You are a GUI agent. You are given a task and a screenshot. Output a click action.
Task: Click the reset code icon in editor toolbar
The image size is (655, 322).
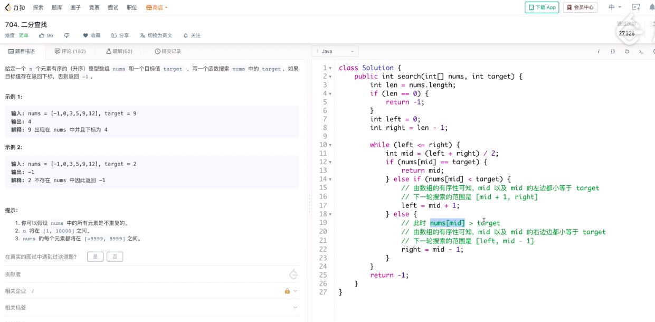tap(627, 51)
